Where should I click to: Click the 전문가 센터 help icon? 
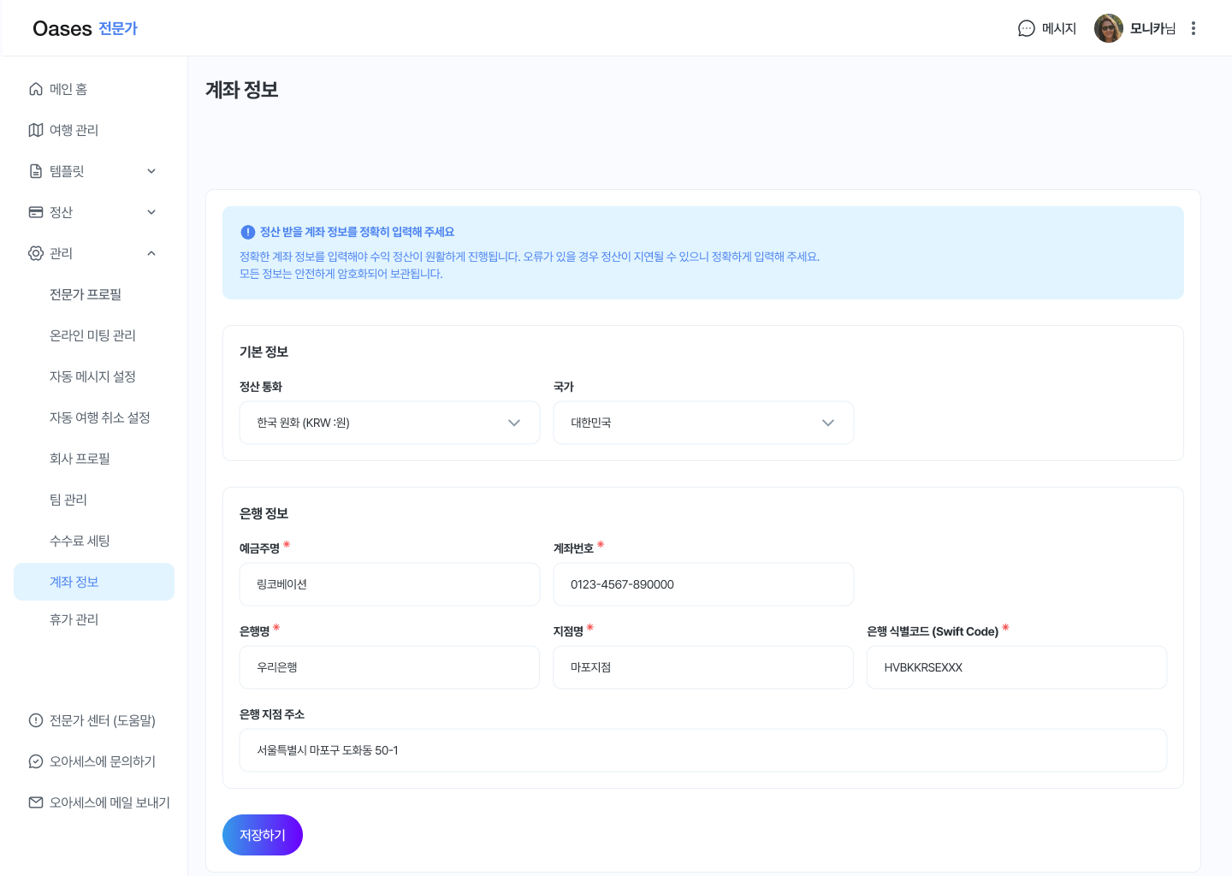click(x=36, y=720)
